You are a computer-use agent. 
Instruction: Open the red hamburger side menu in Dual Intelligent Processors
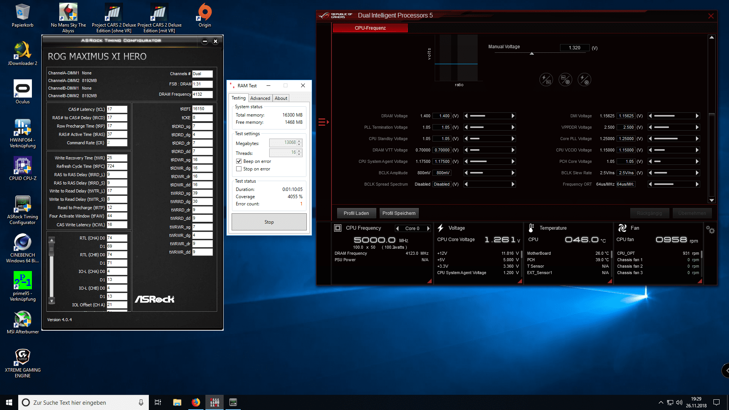(x=323, y=122)
